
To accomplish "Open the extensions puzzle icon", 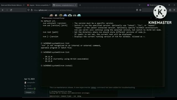I will tap(170, 10).
